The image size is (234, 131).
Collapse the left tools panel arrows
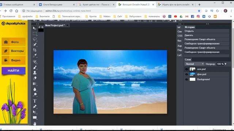click(x=38, y=24)
